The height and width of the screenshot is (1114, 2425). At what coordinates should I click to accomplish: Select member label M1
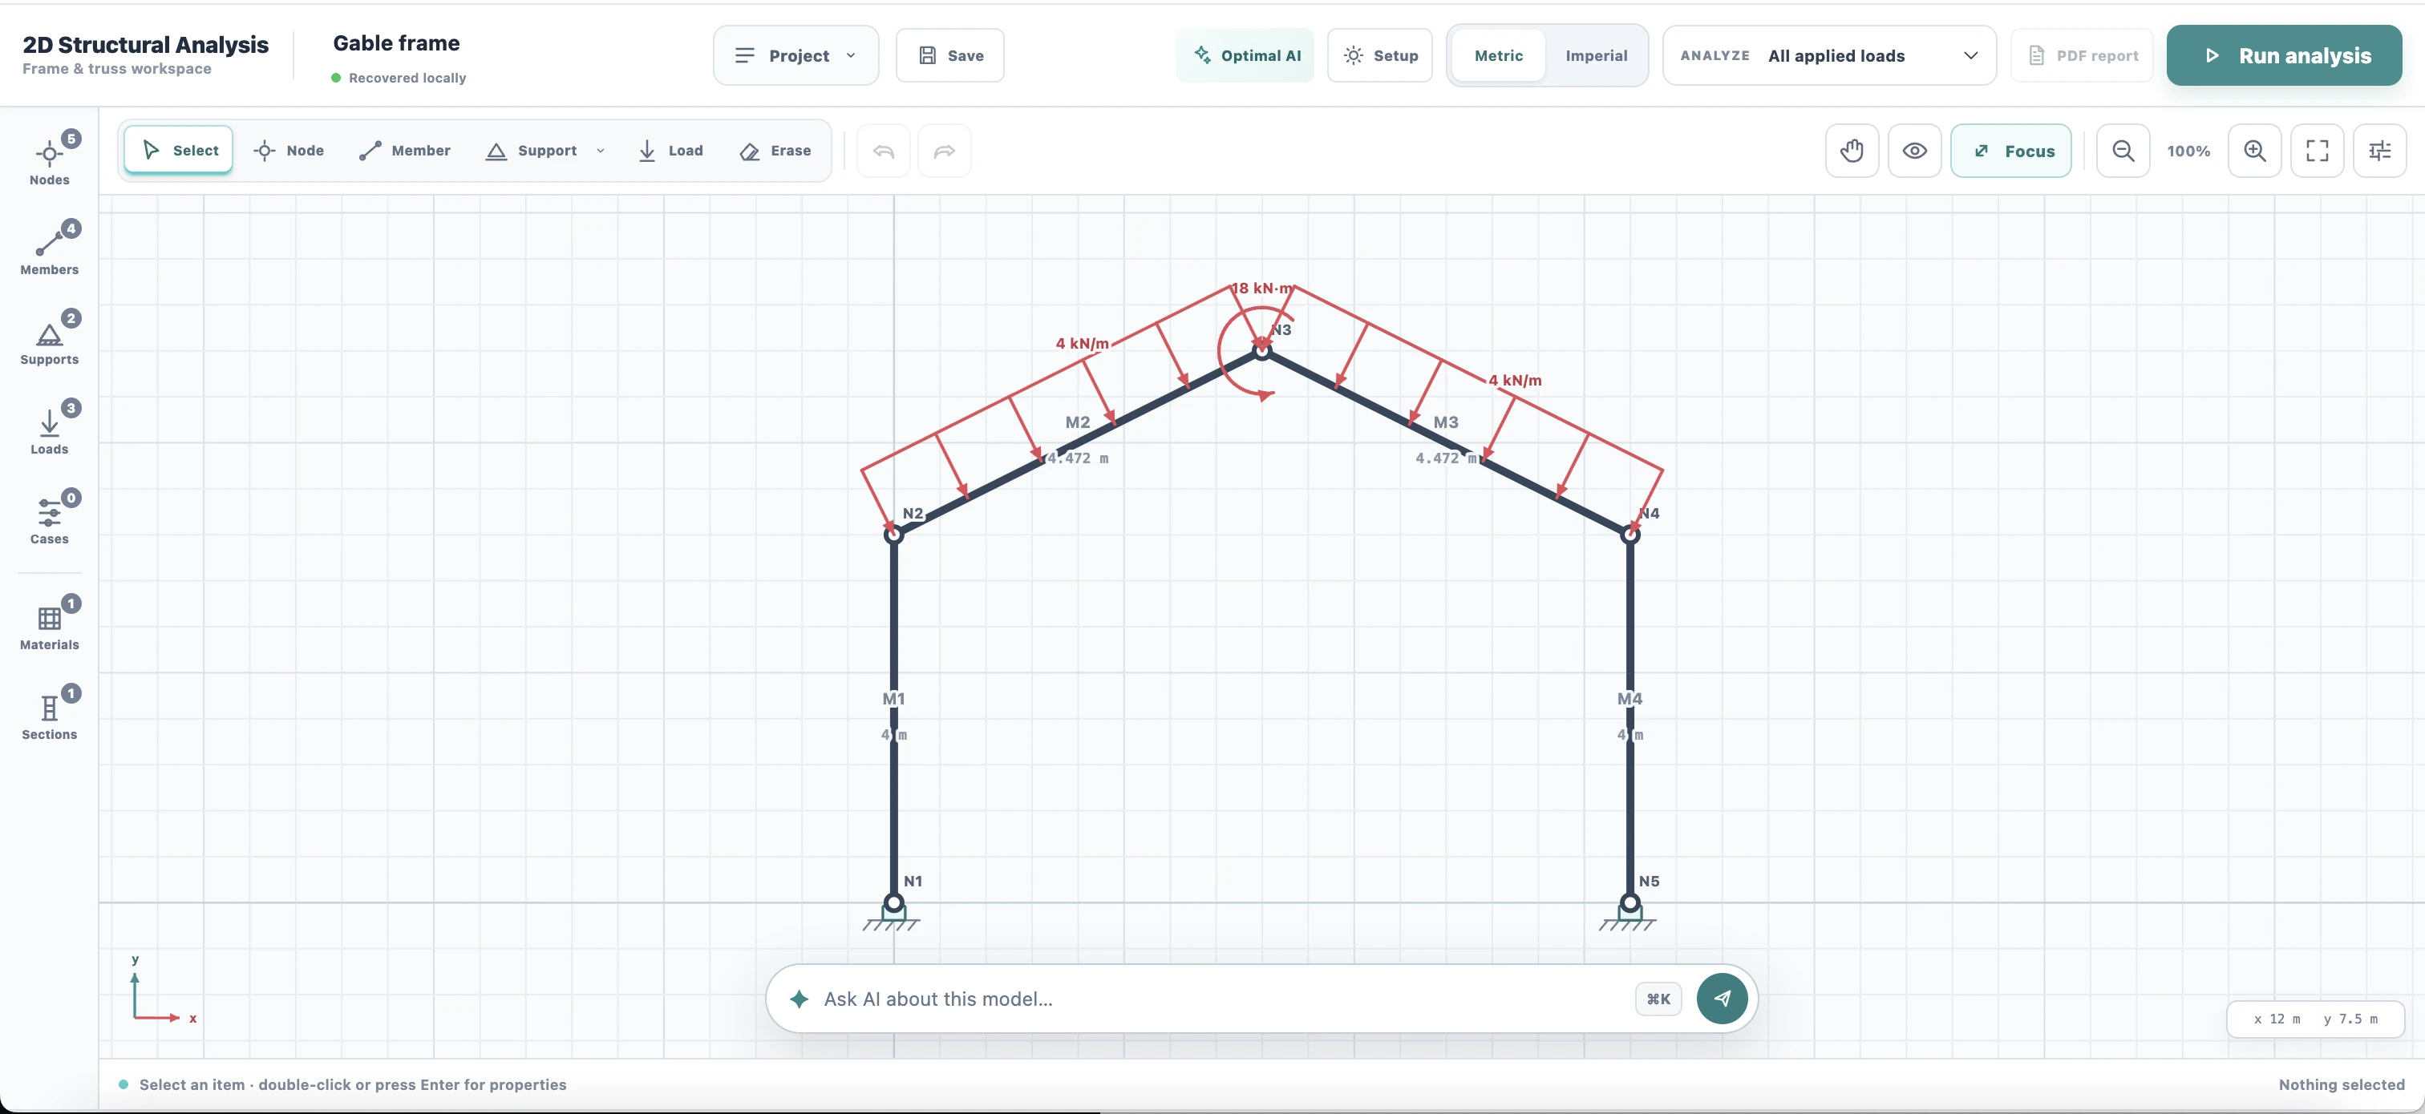pos(893,698)
